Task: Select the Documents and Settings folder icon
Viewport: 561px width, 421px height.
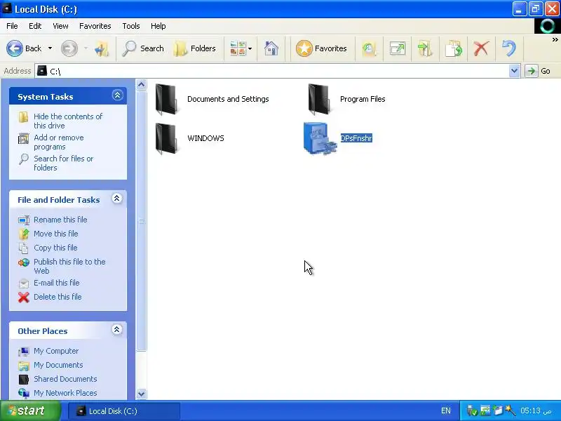Action: tap(166, 99)
